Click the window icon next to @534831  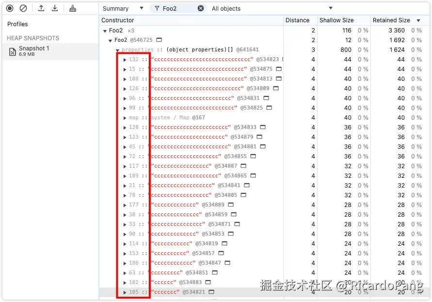click(266, 98)
